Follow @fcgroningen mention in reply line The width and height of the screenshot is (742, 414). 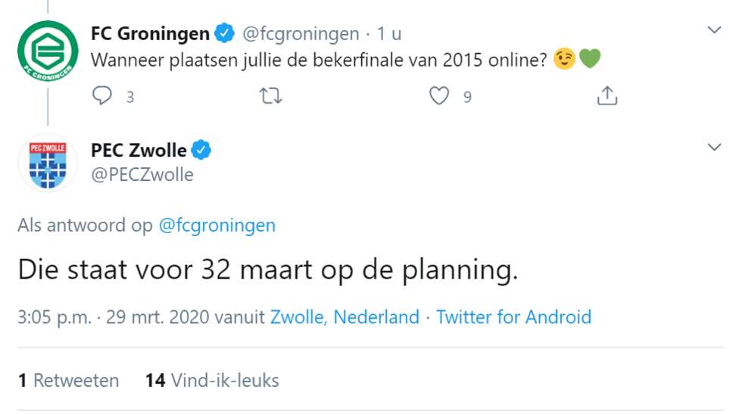(x=217, y=226)
